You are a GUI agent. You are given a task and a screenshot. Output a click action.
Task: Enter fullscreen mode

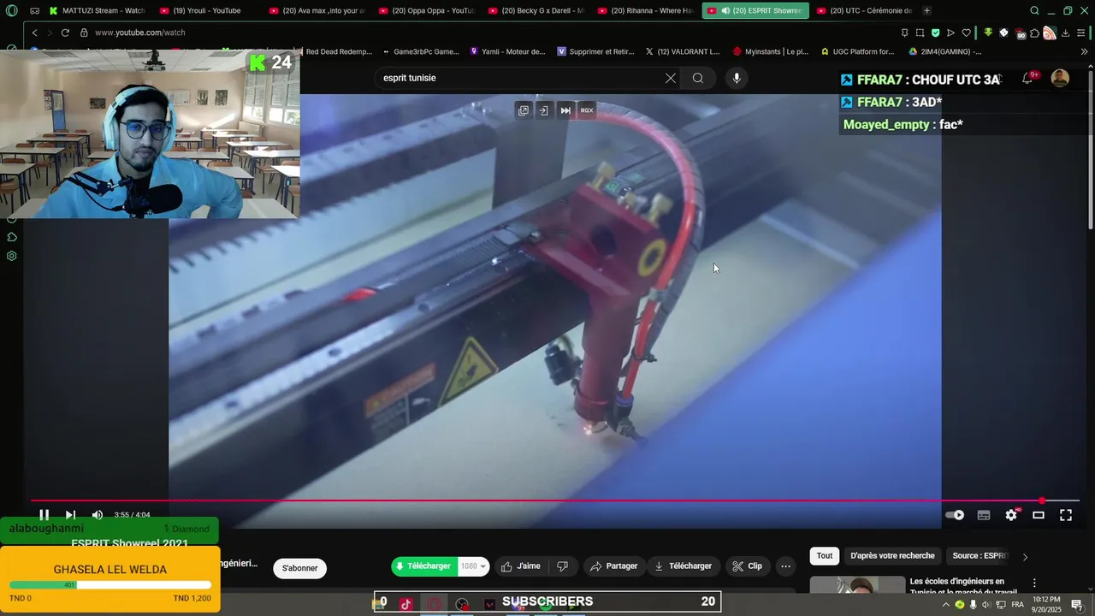pyautogui.click(x=1066, y=515)
